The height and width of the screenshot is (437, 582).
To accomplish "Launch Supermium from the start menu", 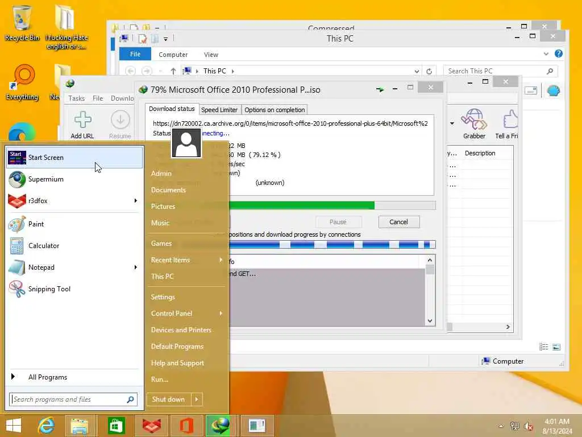I will pyautogui.click(x=74, y=179).
